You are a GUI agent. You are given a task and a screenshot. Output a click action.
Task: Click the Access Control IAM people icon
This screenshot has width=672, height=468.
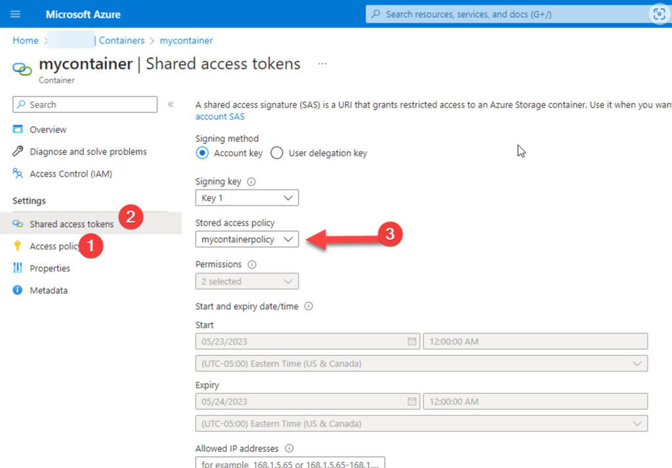pyautogui.click(x=18, y=173)
